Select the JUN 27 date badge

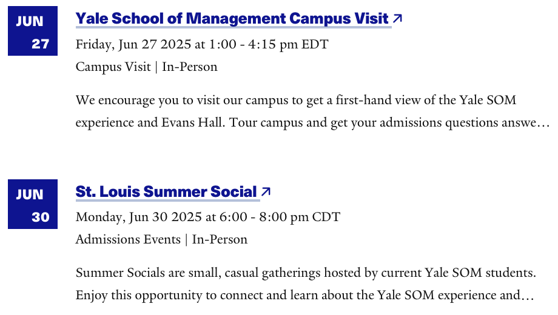(33, 31)
